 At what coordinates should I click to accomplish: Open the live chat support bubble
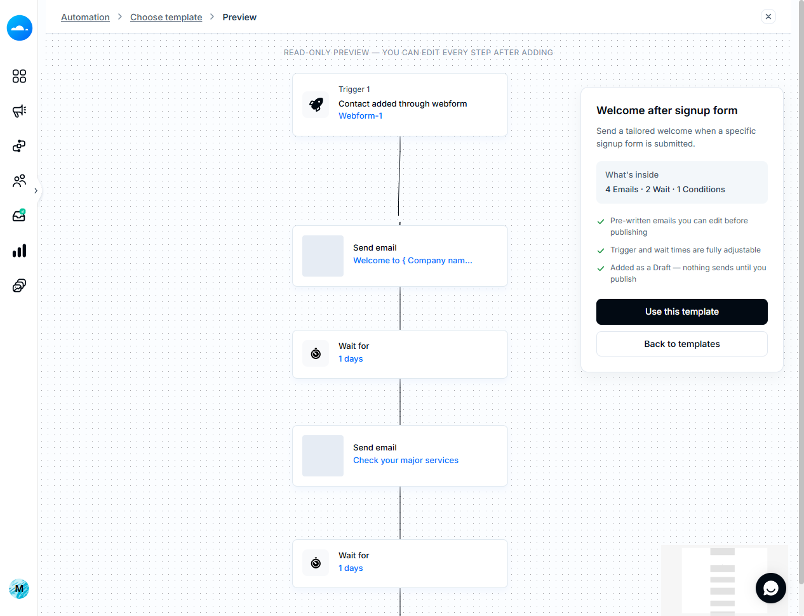click(770, 588)
